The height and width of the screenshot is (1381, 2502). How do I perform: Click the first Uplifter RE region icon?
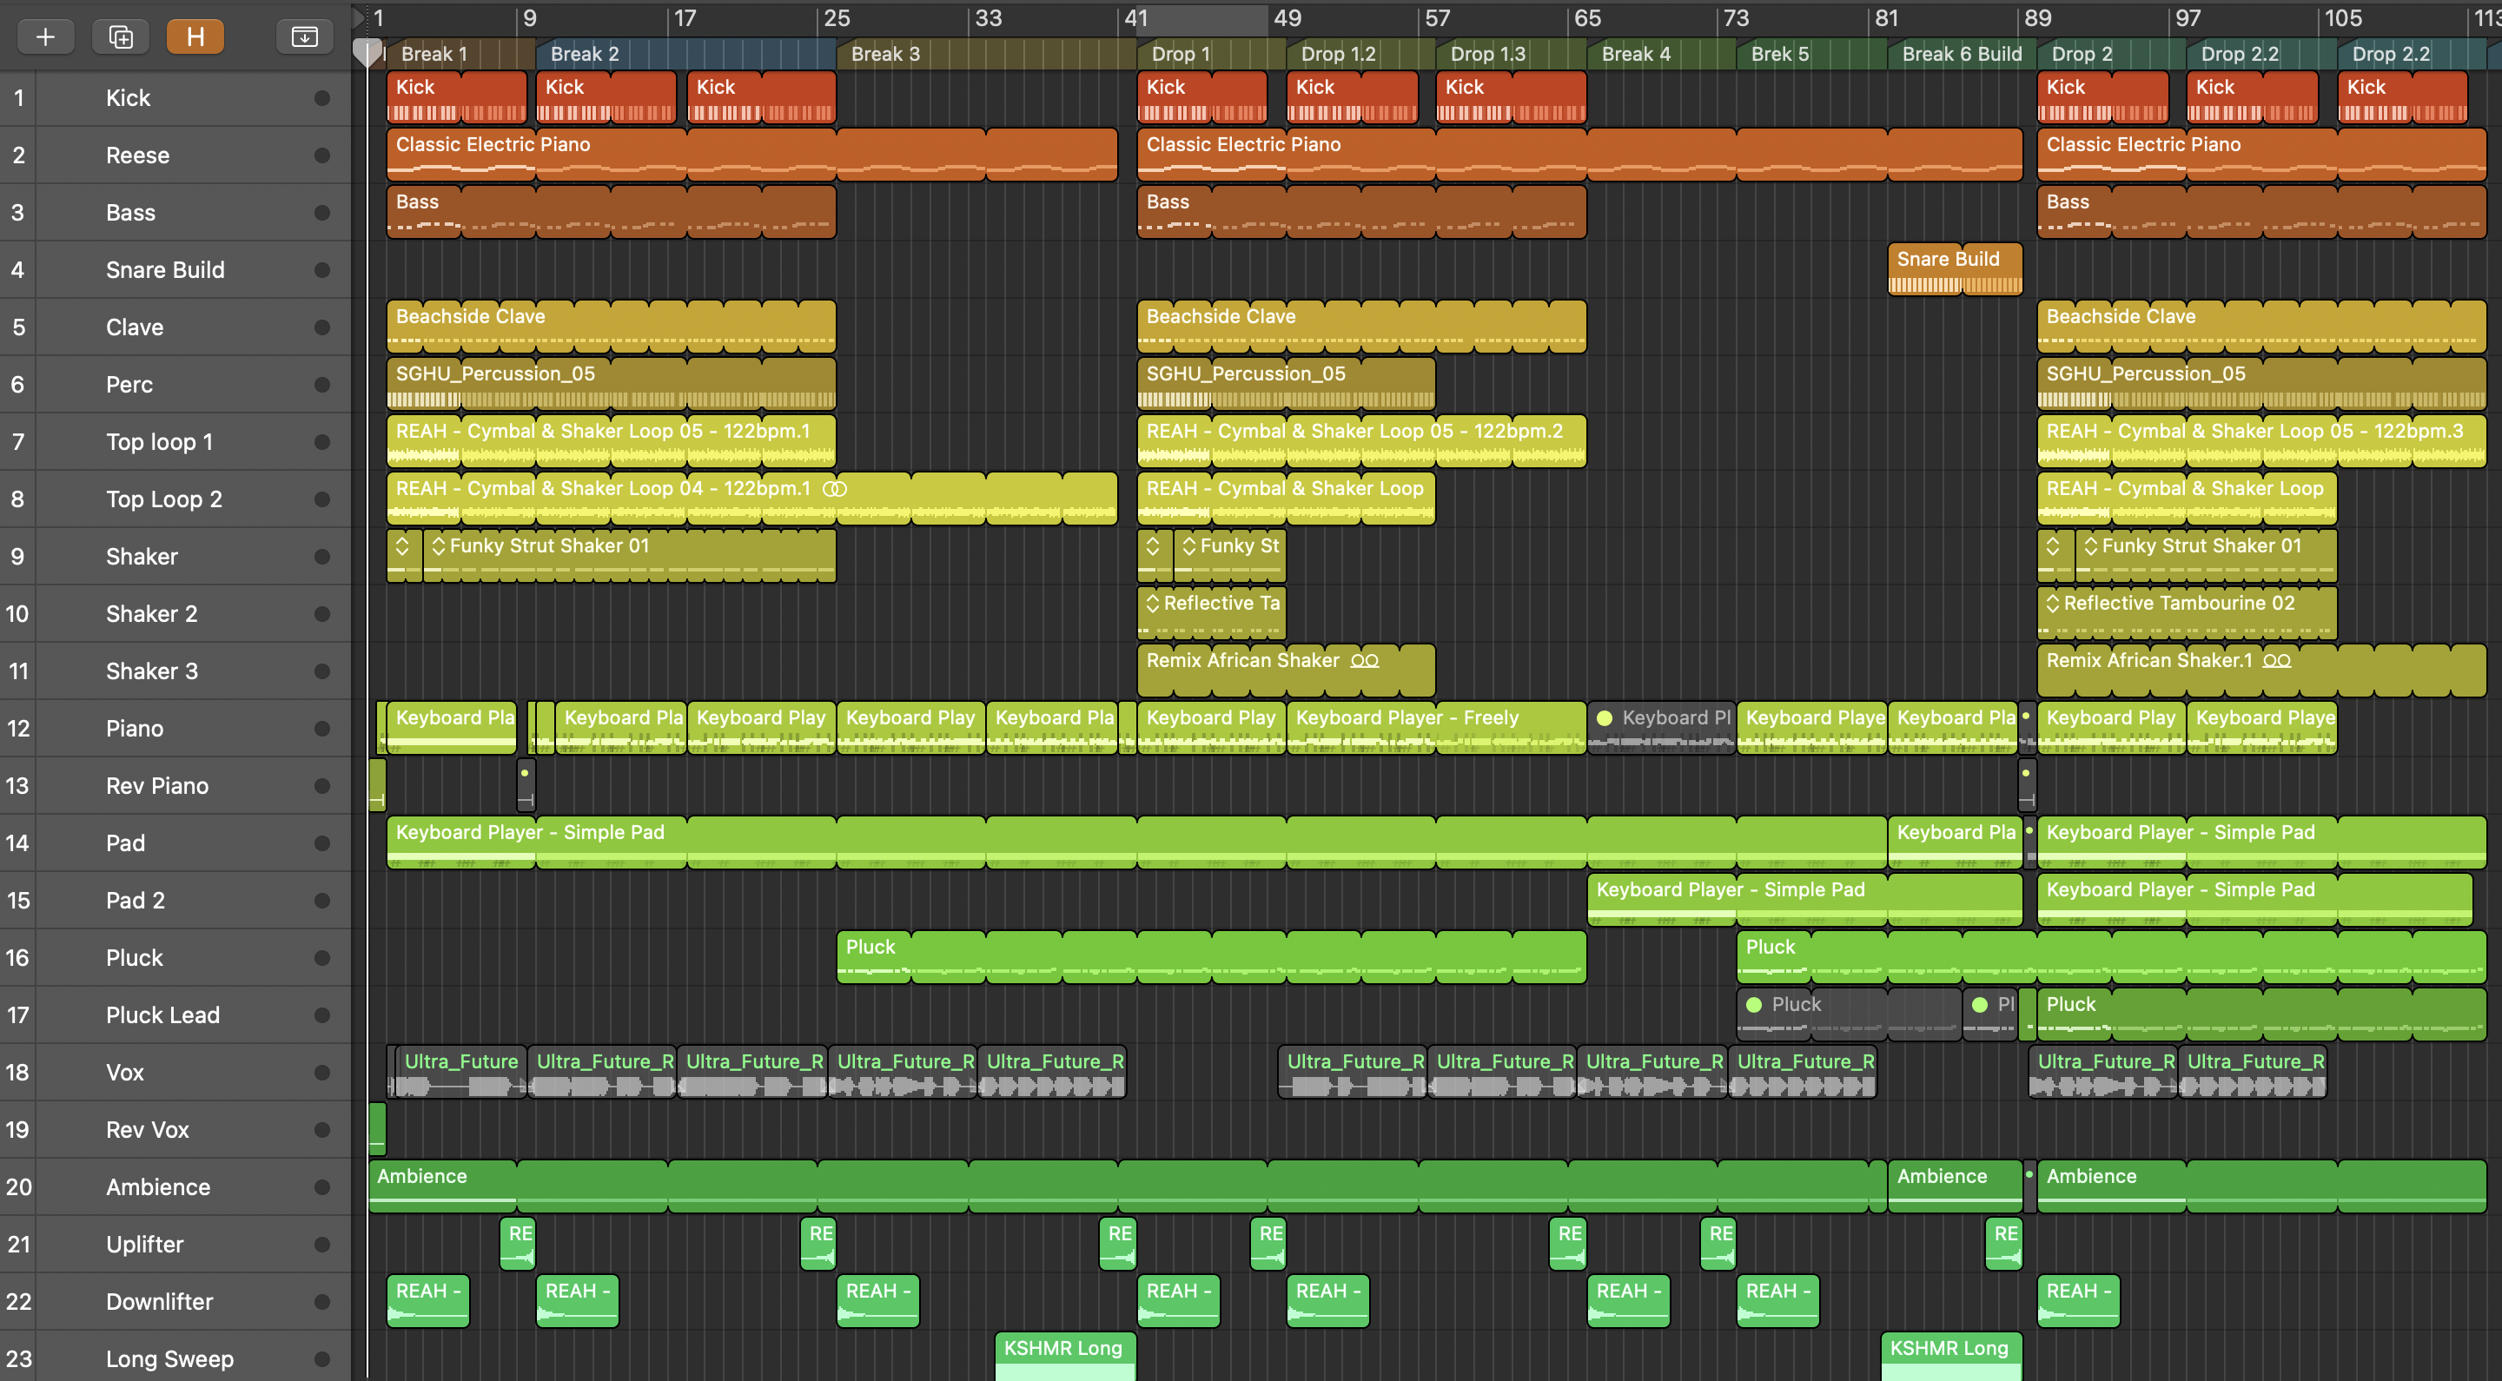point(518,1244)
